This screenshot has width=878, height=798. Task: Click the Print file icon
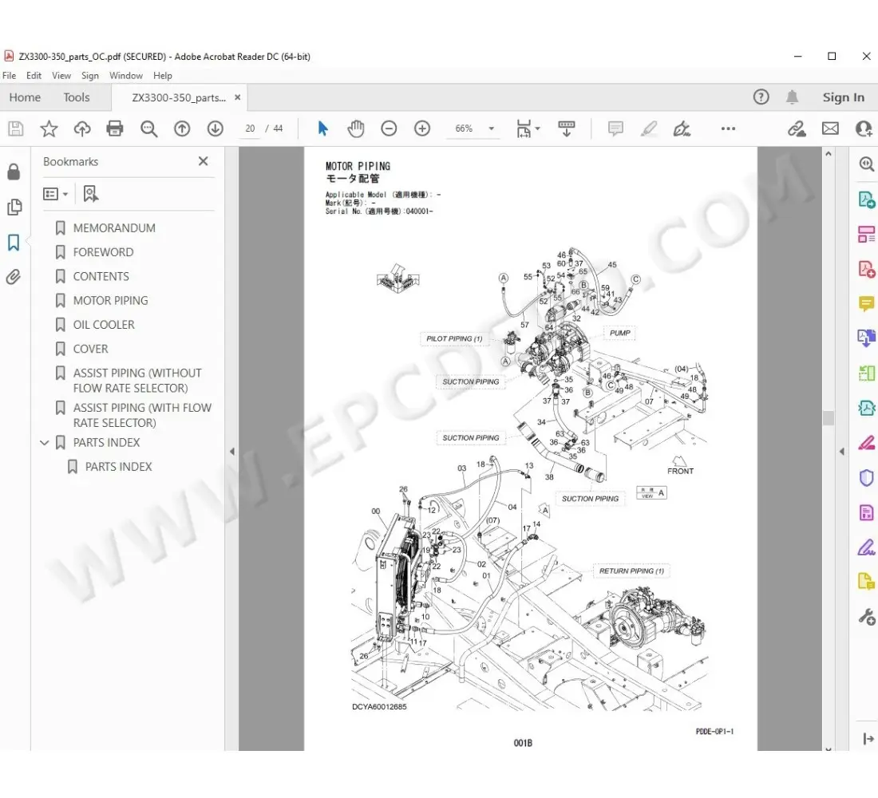pos(115,128)
